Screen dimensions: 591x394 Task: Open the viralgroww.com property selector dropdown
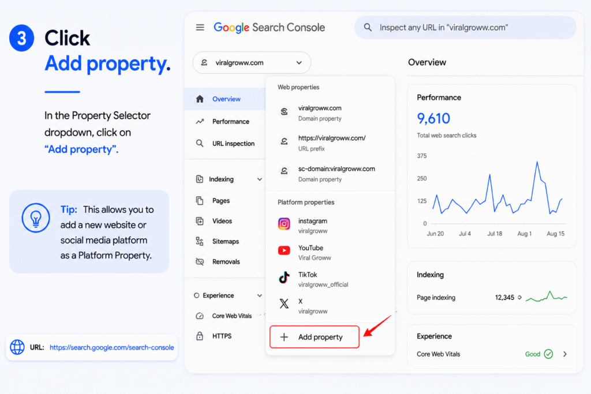coord(252,62)
